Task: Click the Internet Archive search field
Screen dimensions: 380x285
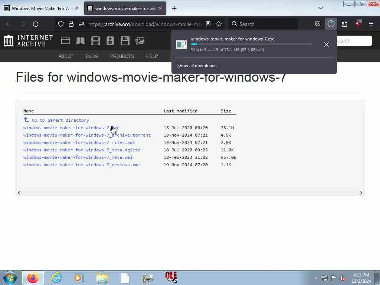Action: click(354, 41)
